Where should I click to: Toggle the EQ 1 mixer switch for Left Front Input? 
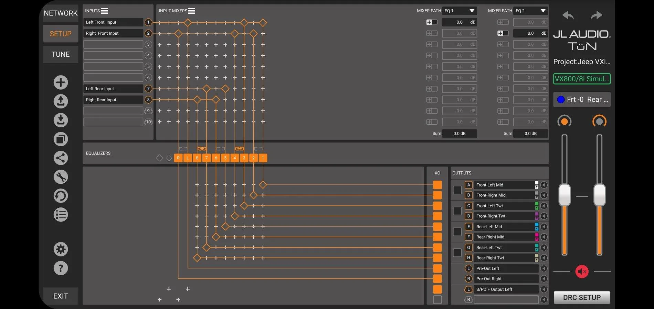[432, 22]
